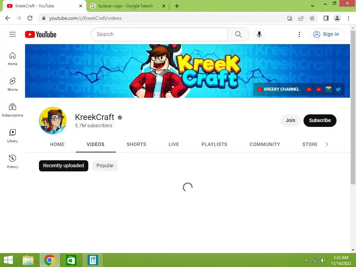Open the YouTube hamburger guide menu
356x267 pixels.
click(13, 34)
